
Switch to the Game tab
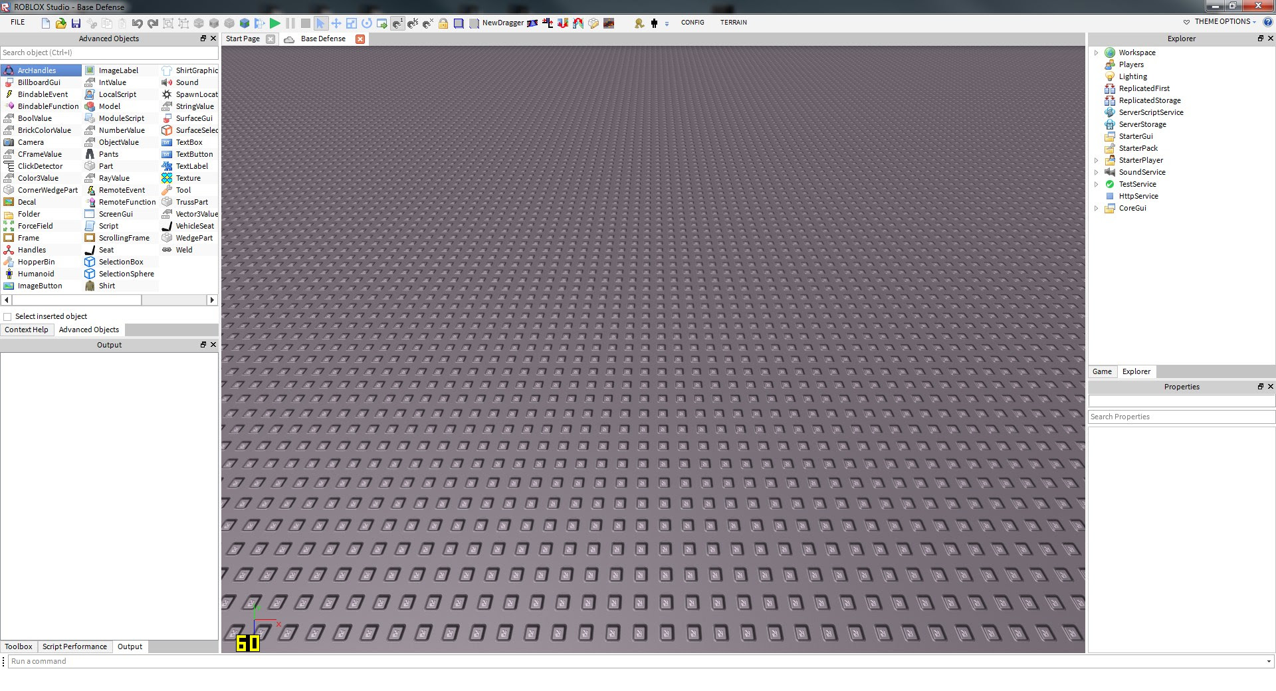1102,371
